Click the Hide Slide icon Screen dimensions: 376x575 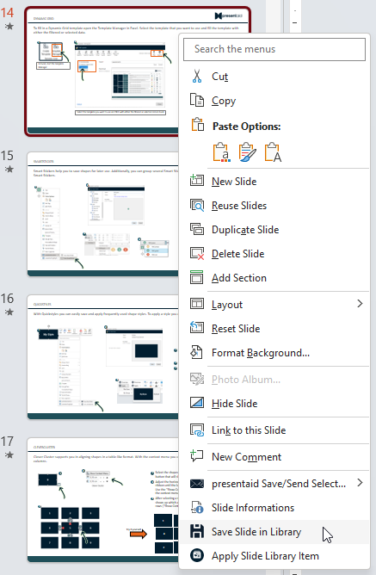(197, 403)
